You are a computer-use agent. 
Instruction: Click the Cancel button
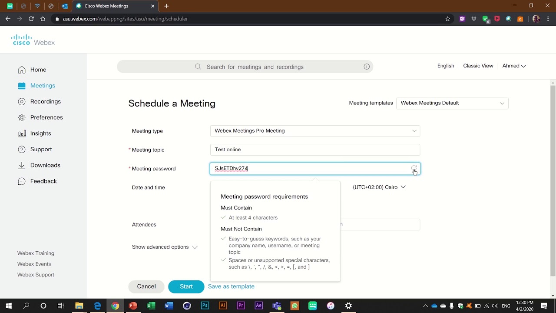[x=146, y=286]
